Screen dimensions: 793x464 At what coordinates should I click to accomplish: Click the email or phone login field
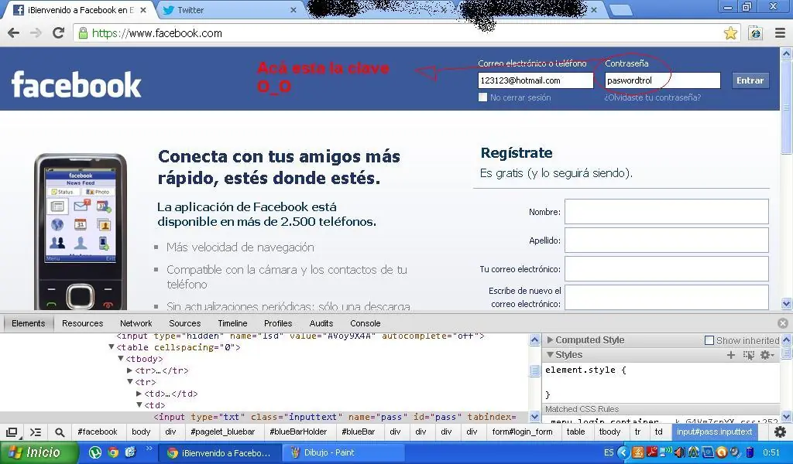(536, 80)
